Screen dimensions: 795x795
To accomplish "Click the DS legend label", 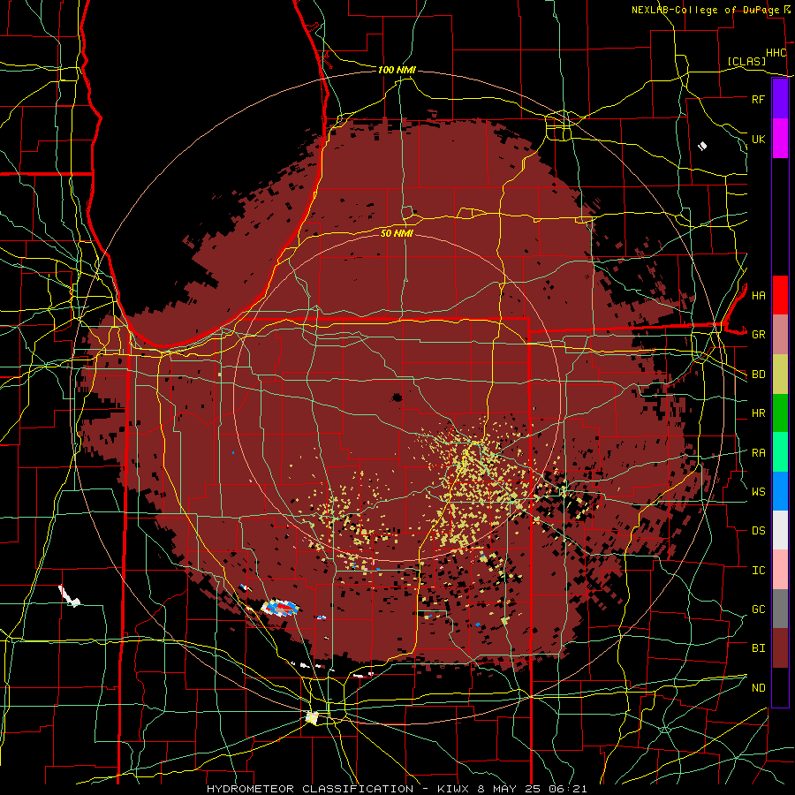I will (758, 531).
